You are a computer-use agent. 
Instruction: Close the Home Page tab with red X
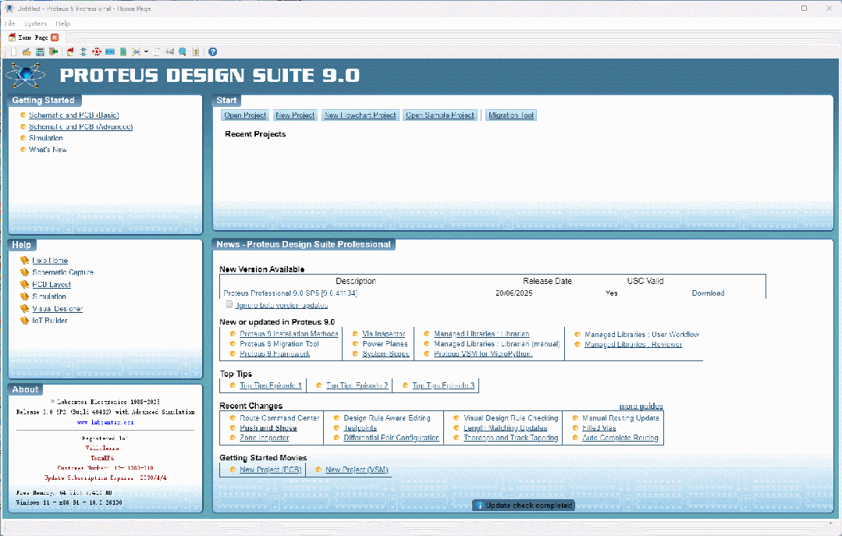[55, 37]
